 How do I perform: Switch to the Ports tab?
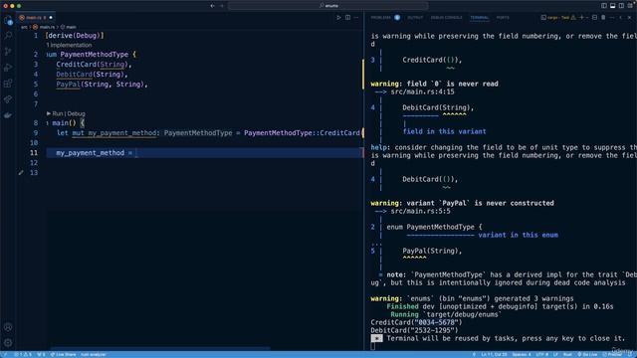pos(503,18)
